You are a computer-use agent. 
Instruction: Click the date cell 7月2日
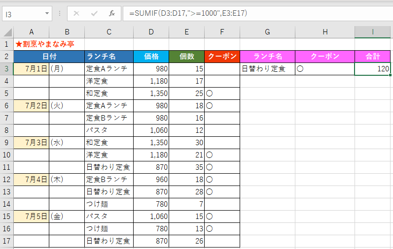coord(32,106)
